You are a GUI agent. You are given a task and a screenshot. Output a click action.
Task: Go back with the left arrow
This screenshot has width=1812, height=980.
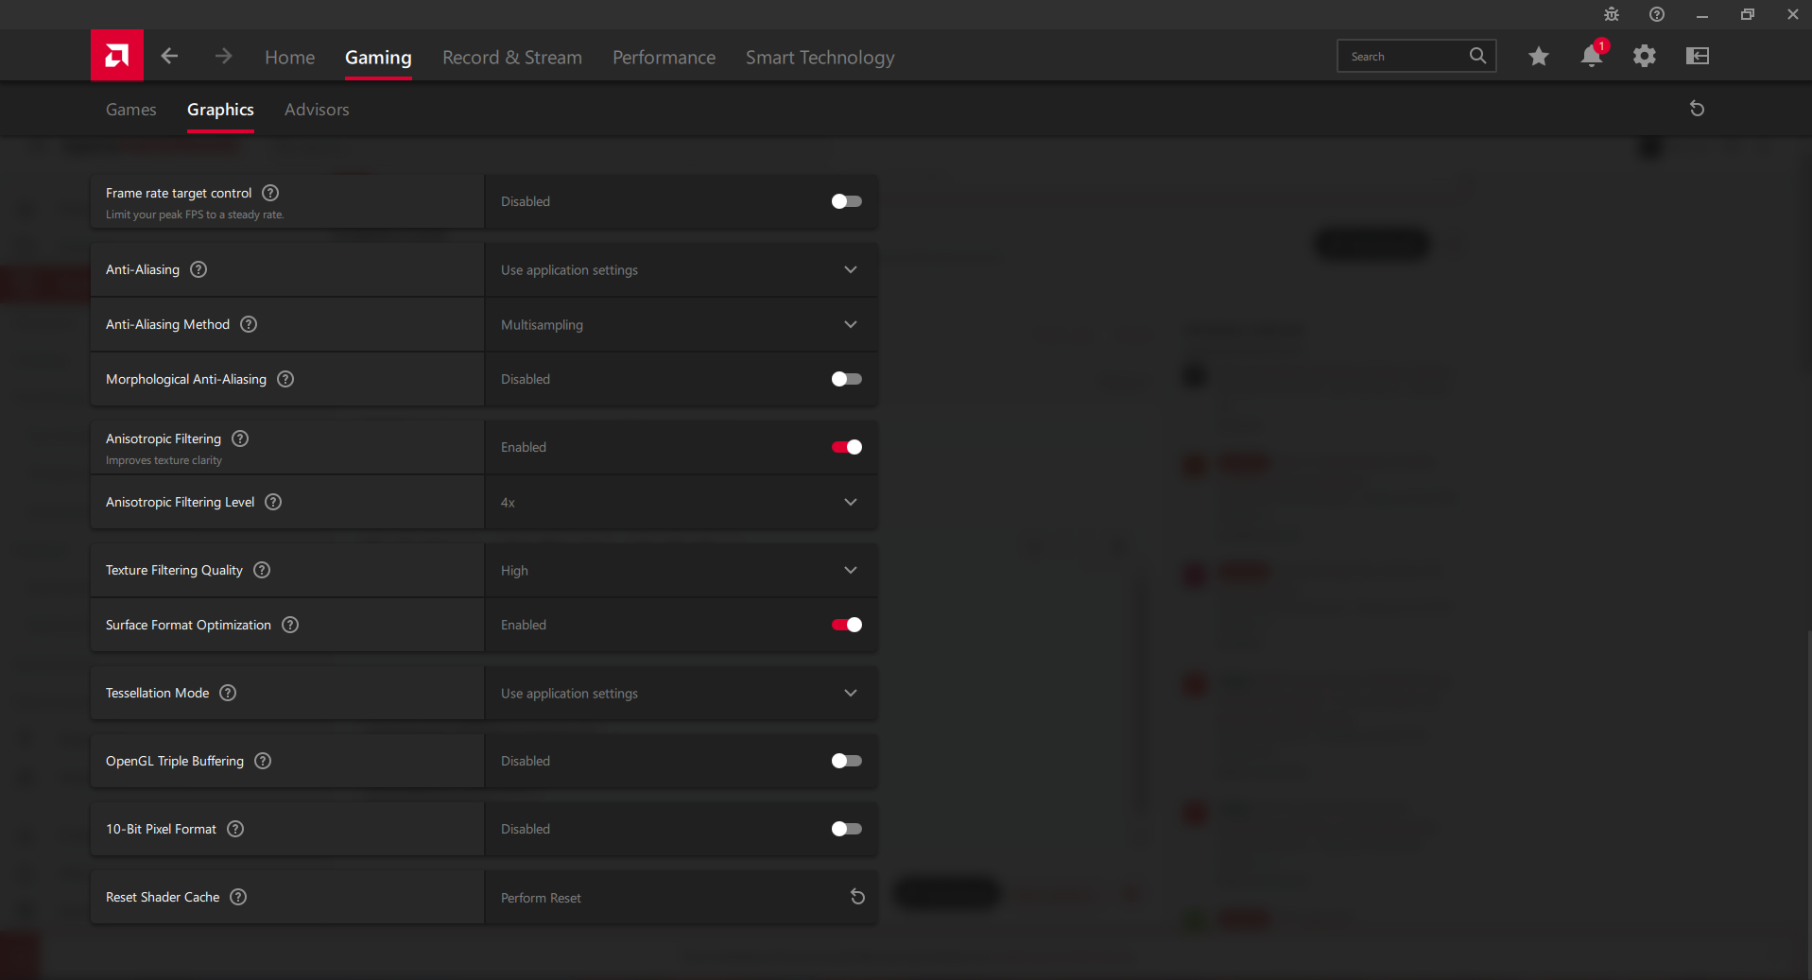(169, 56)
